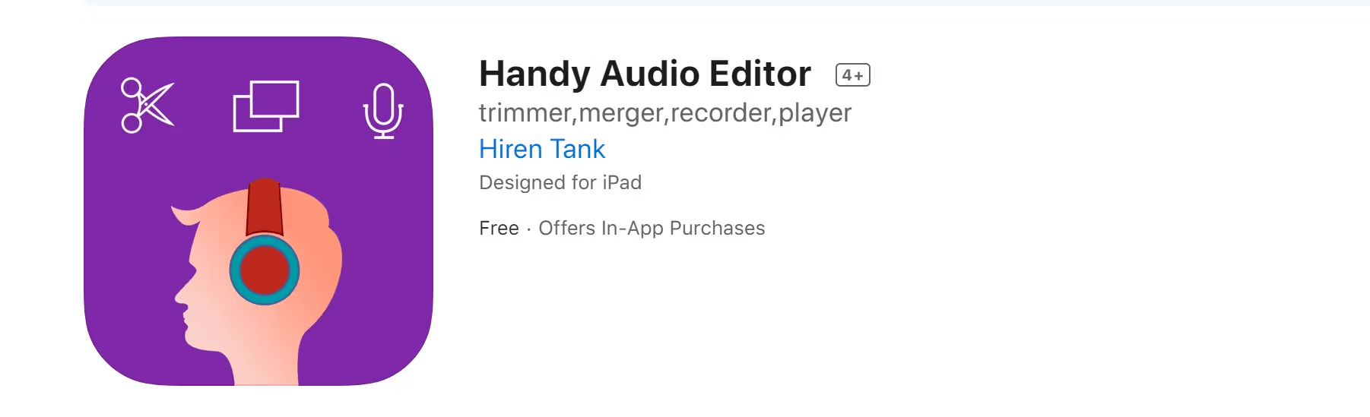Click Offers In-App Purchases text

click(x=652, y=228)
